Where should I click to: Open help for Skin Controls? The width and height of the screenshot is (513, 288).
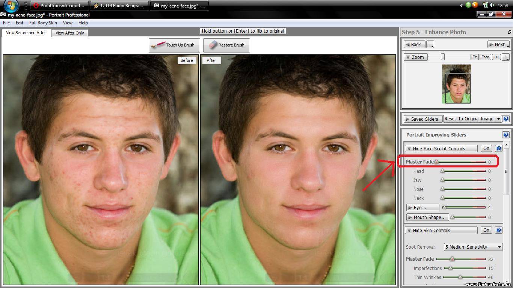coord(499,230)
